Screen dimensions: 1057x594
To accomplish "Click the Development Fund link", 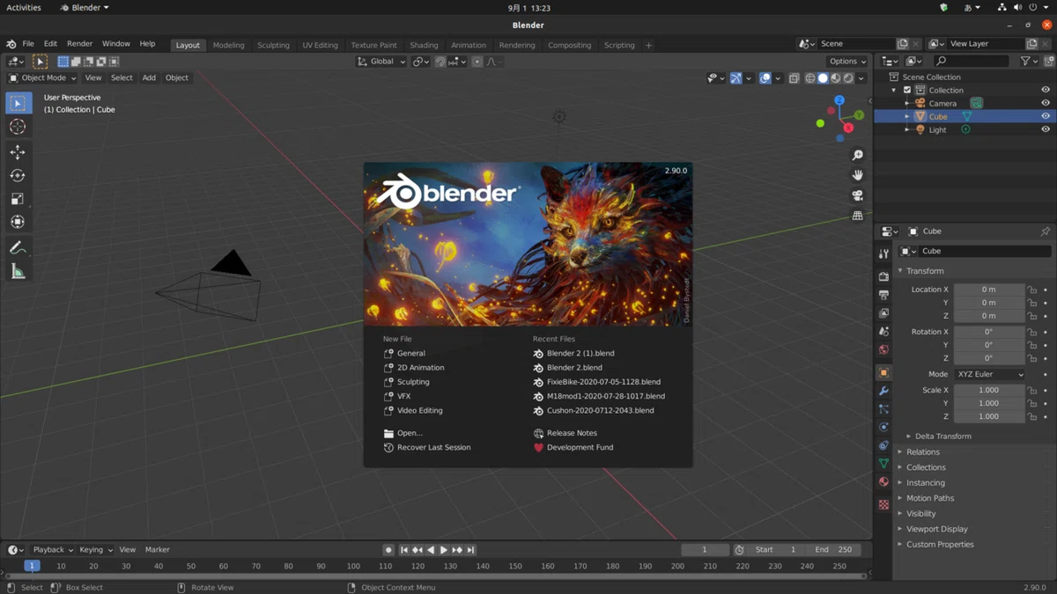I will (x=580, y=447).
